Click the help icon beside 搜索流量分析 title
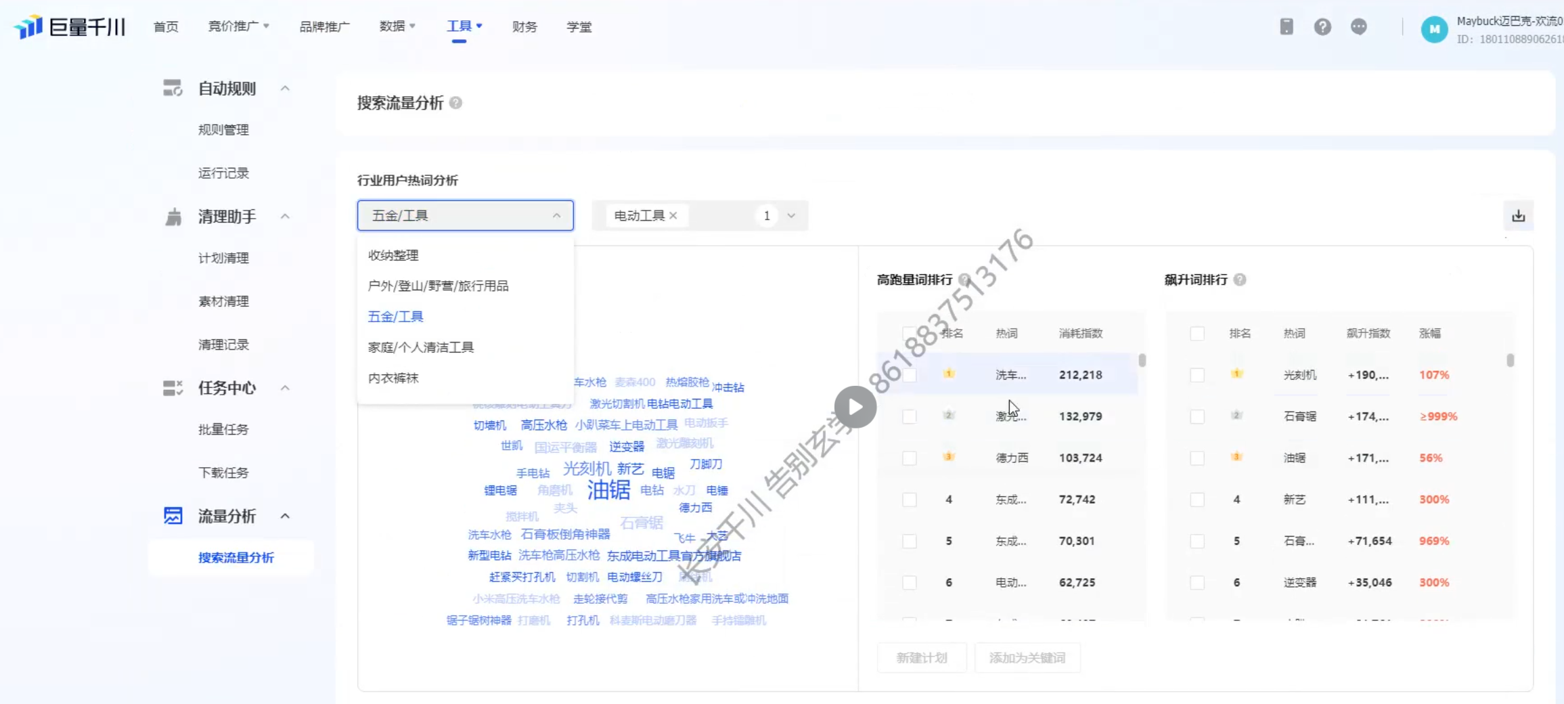 456,103
